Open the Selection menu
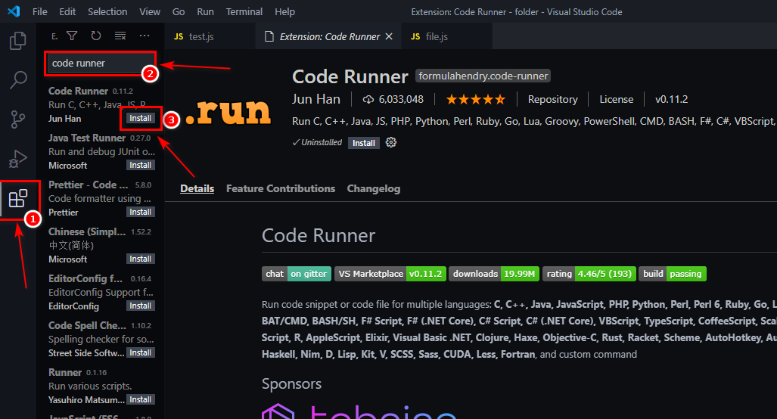The width and height of the screenshot is (777, 419). click(107, 11)
